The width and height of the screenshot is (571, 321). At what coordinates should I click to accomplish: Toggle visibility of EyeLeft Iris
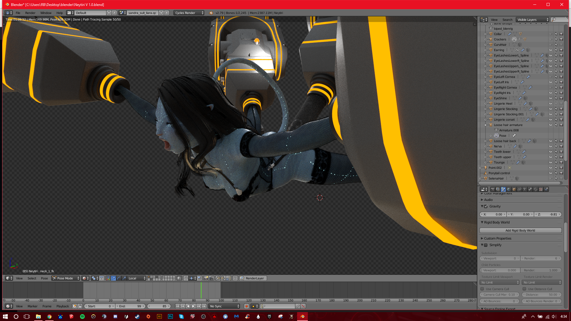point(550,82)
